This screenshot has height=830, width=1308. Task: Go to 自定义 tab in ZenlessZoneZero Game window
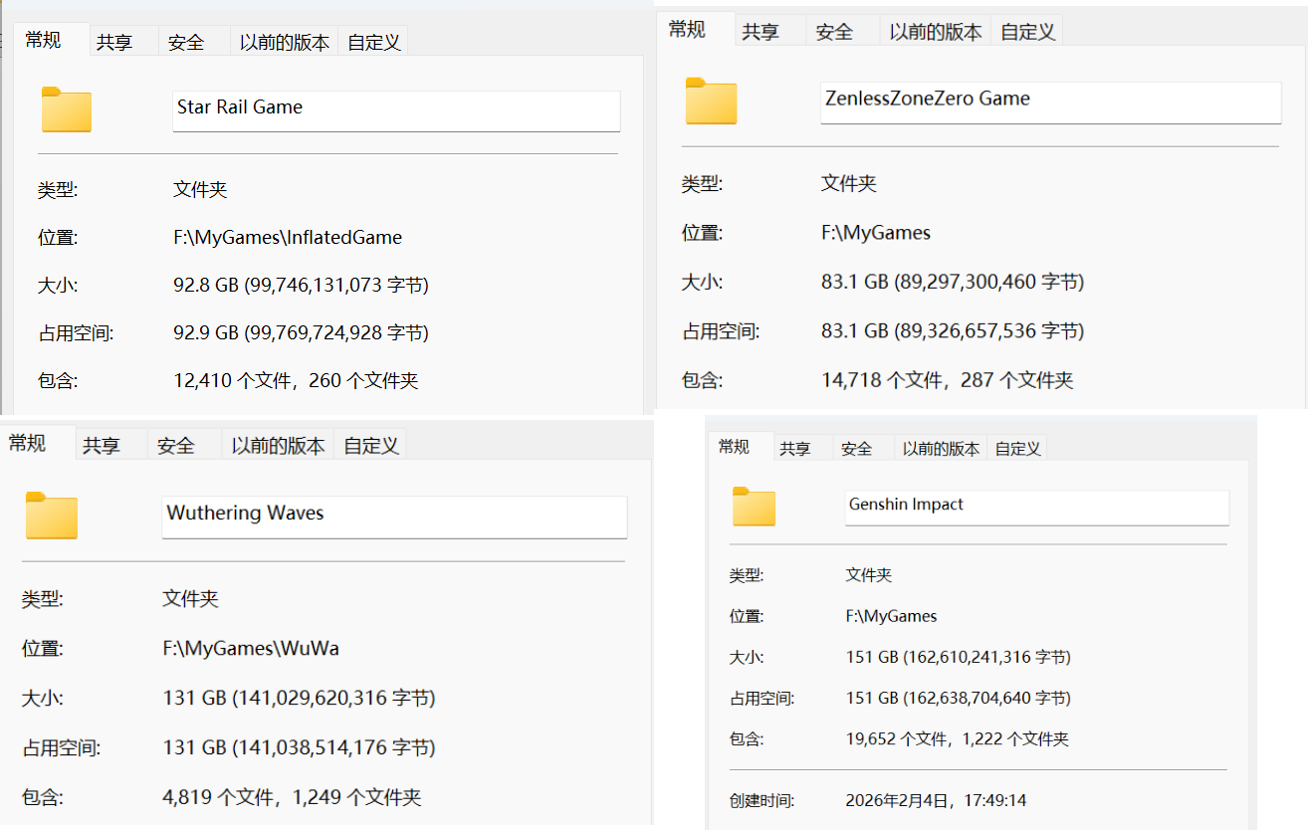pyautogui.click(x=1028, y=32)
